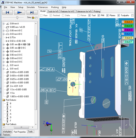Open the File menu

pos(6,7)
